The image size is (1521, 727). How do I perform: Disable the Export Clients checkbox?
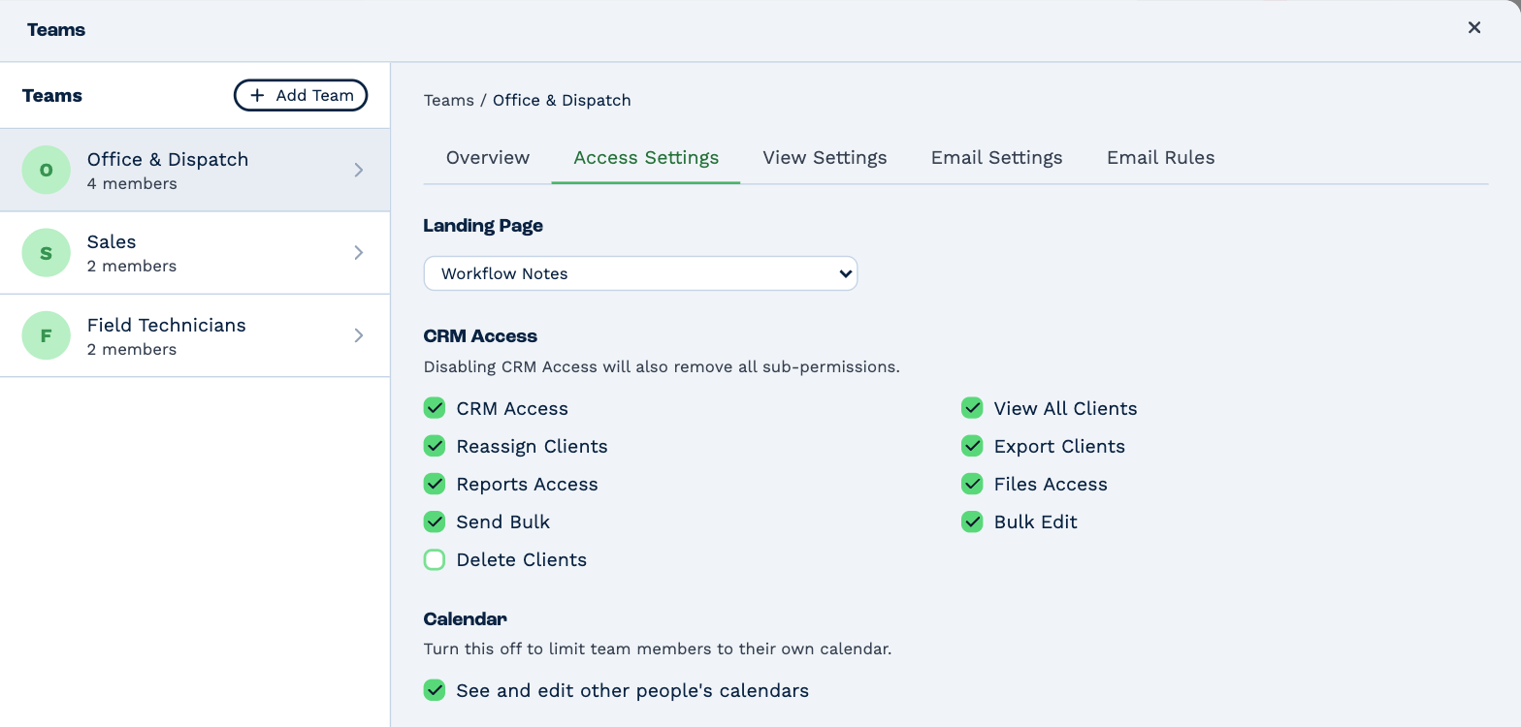tap(972, 446)
